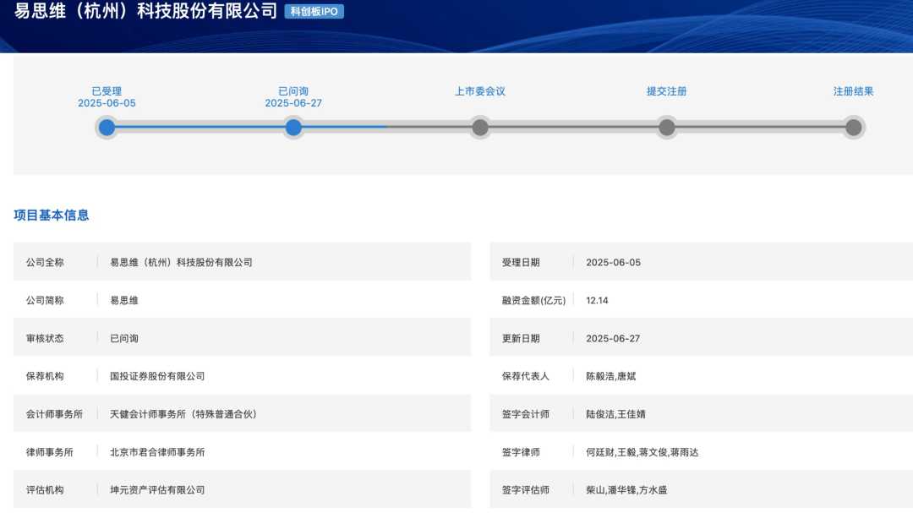The height and width of the screenshot is (513, 913).
Task: Click appraiser 坤元资产评估有限公司
Action: [157, 490]
